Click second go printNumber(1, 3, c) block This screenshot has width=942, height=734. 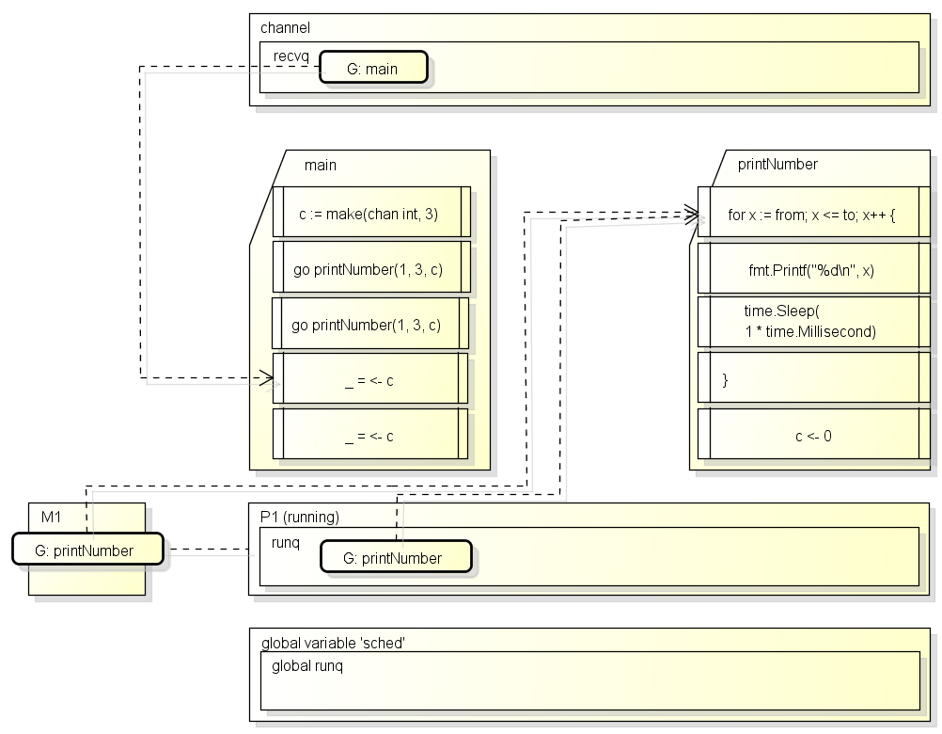click(x=370, y=324)
